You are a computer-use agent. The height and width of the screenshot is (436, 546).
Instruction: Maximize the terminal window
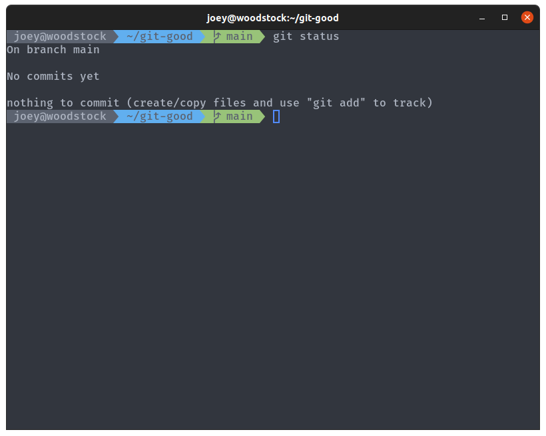click(x=505, y=17)
